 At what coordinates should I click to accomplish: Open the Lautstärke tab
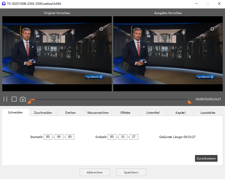(208, 113)
